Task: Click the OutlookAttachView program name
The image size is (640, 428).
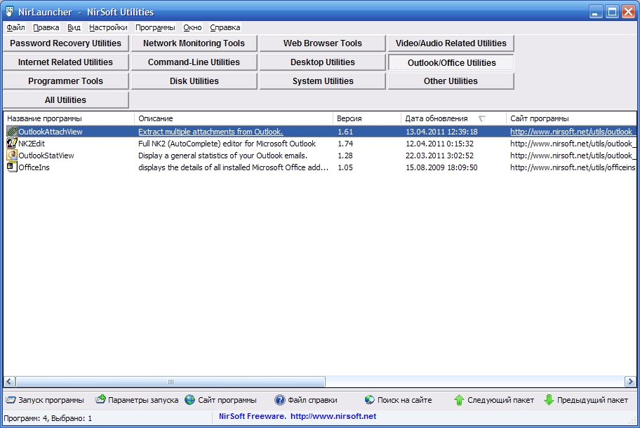Action: click(51, 132)
